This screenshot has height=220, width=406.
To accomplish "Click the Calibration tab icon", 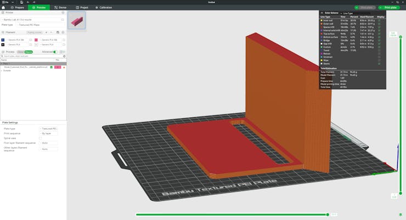I will click(x=97, y=8).
